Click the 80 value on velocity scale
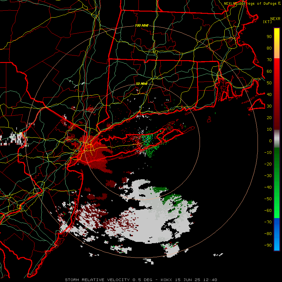Viewport: 282px width, 282px height. pyautogui.click(x=269, y=48)
